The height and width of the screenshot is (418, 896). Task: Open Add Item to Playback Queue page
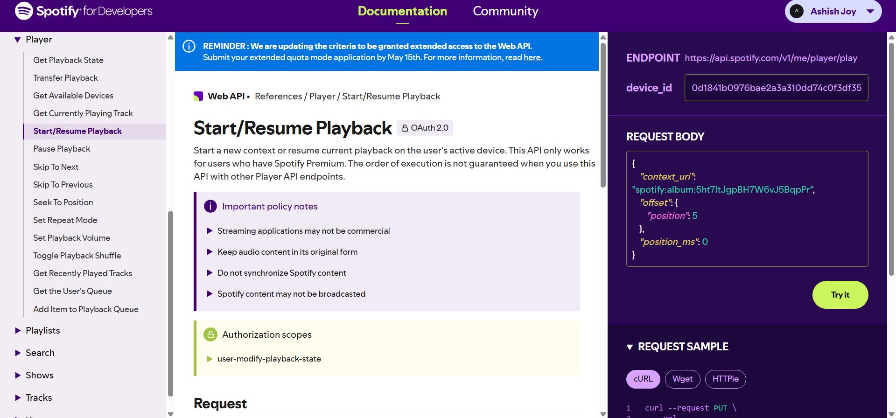(x=86, y=309)
